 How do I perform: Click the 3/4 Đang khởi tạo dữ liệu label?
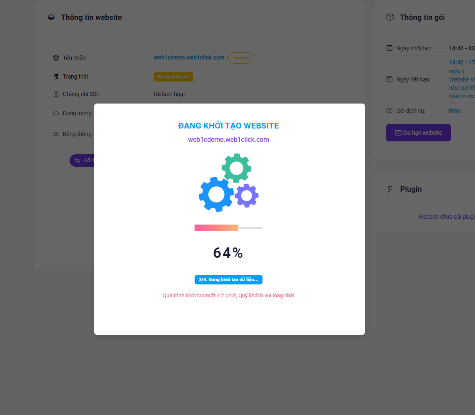click(x=228, y=279)
